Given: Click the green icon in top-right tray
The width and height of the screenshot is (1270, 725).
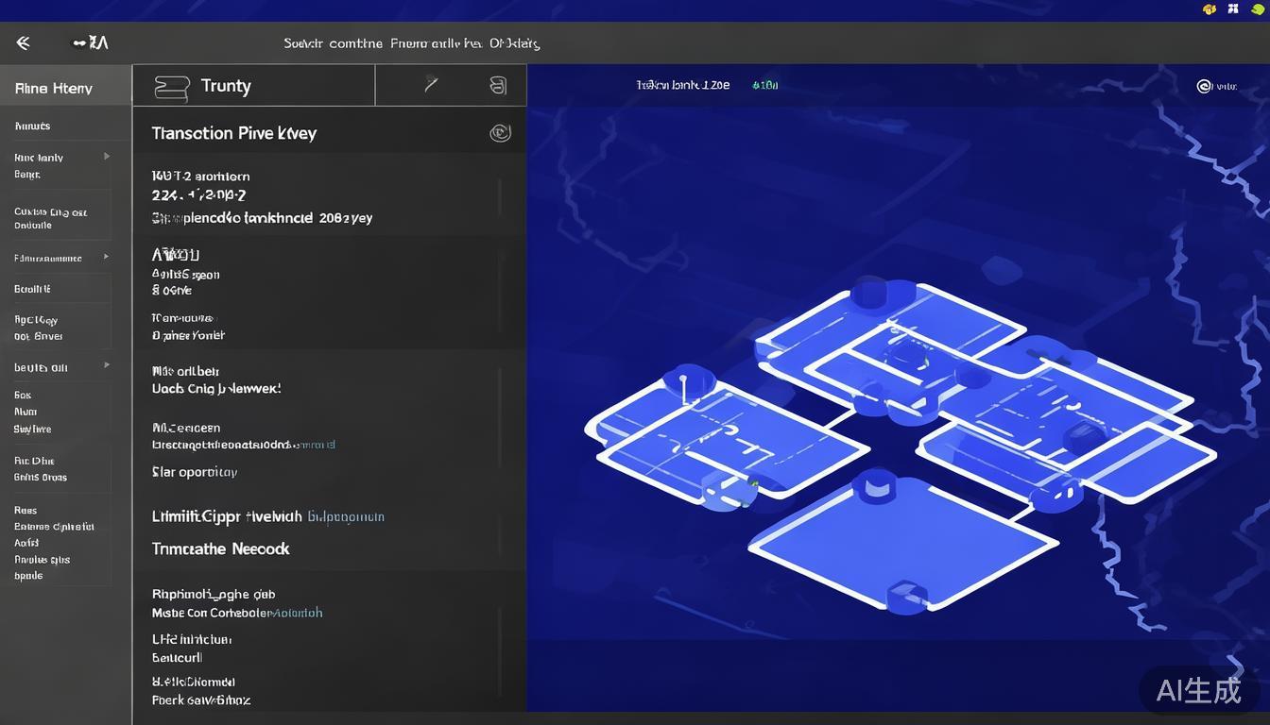Looking at the screenshot, I should coord(1258,8).
